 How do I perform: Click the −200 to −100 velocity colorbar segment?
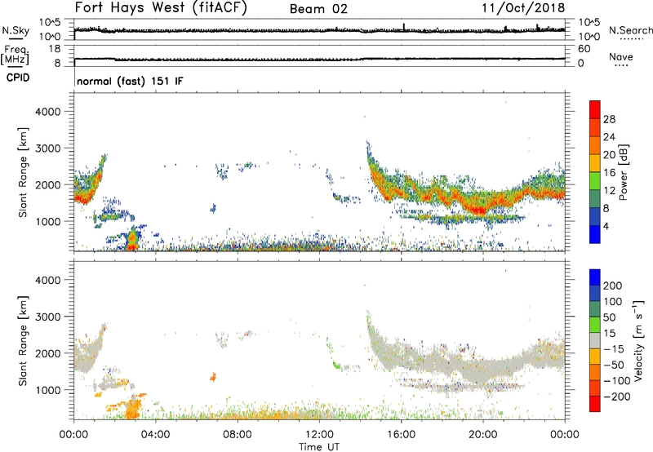[595, 388]
